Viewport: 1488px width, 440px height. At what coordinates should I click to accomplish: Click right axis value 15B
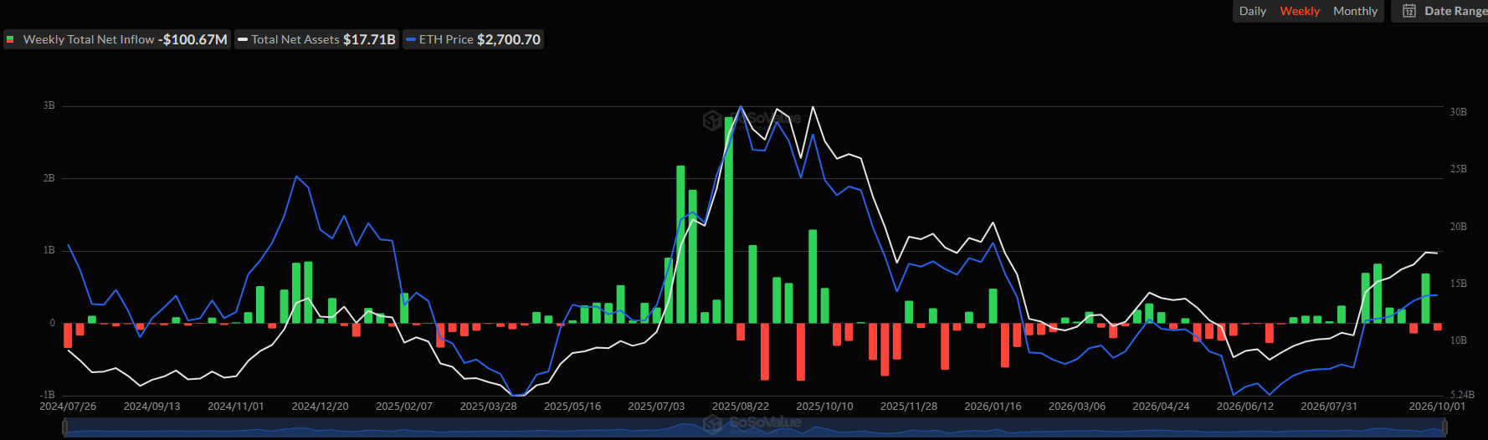tap(1459, 284)
